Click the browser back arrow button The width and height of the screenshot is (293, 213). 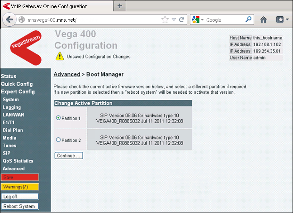tap(9, 20)
